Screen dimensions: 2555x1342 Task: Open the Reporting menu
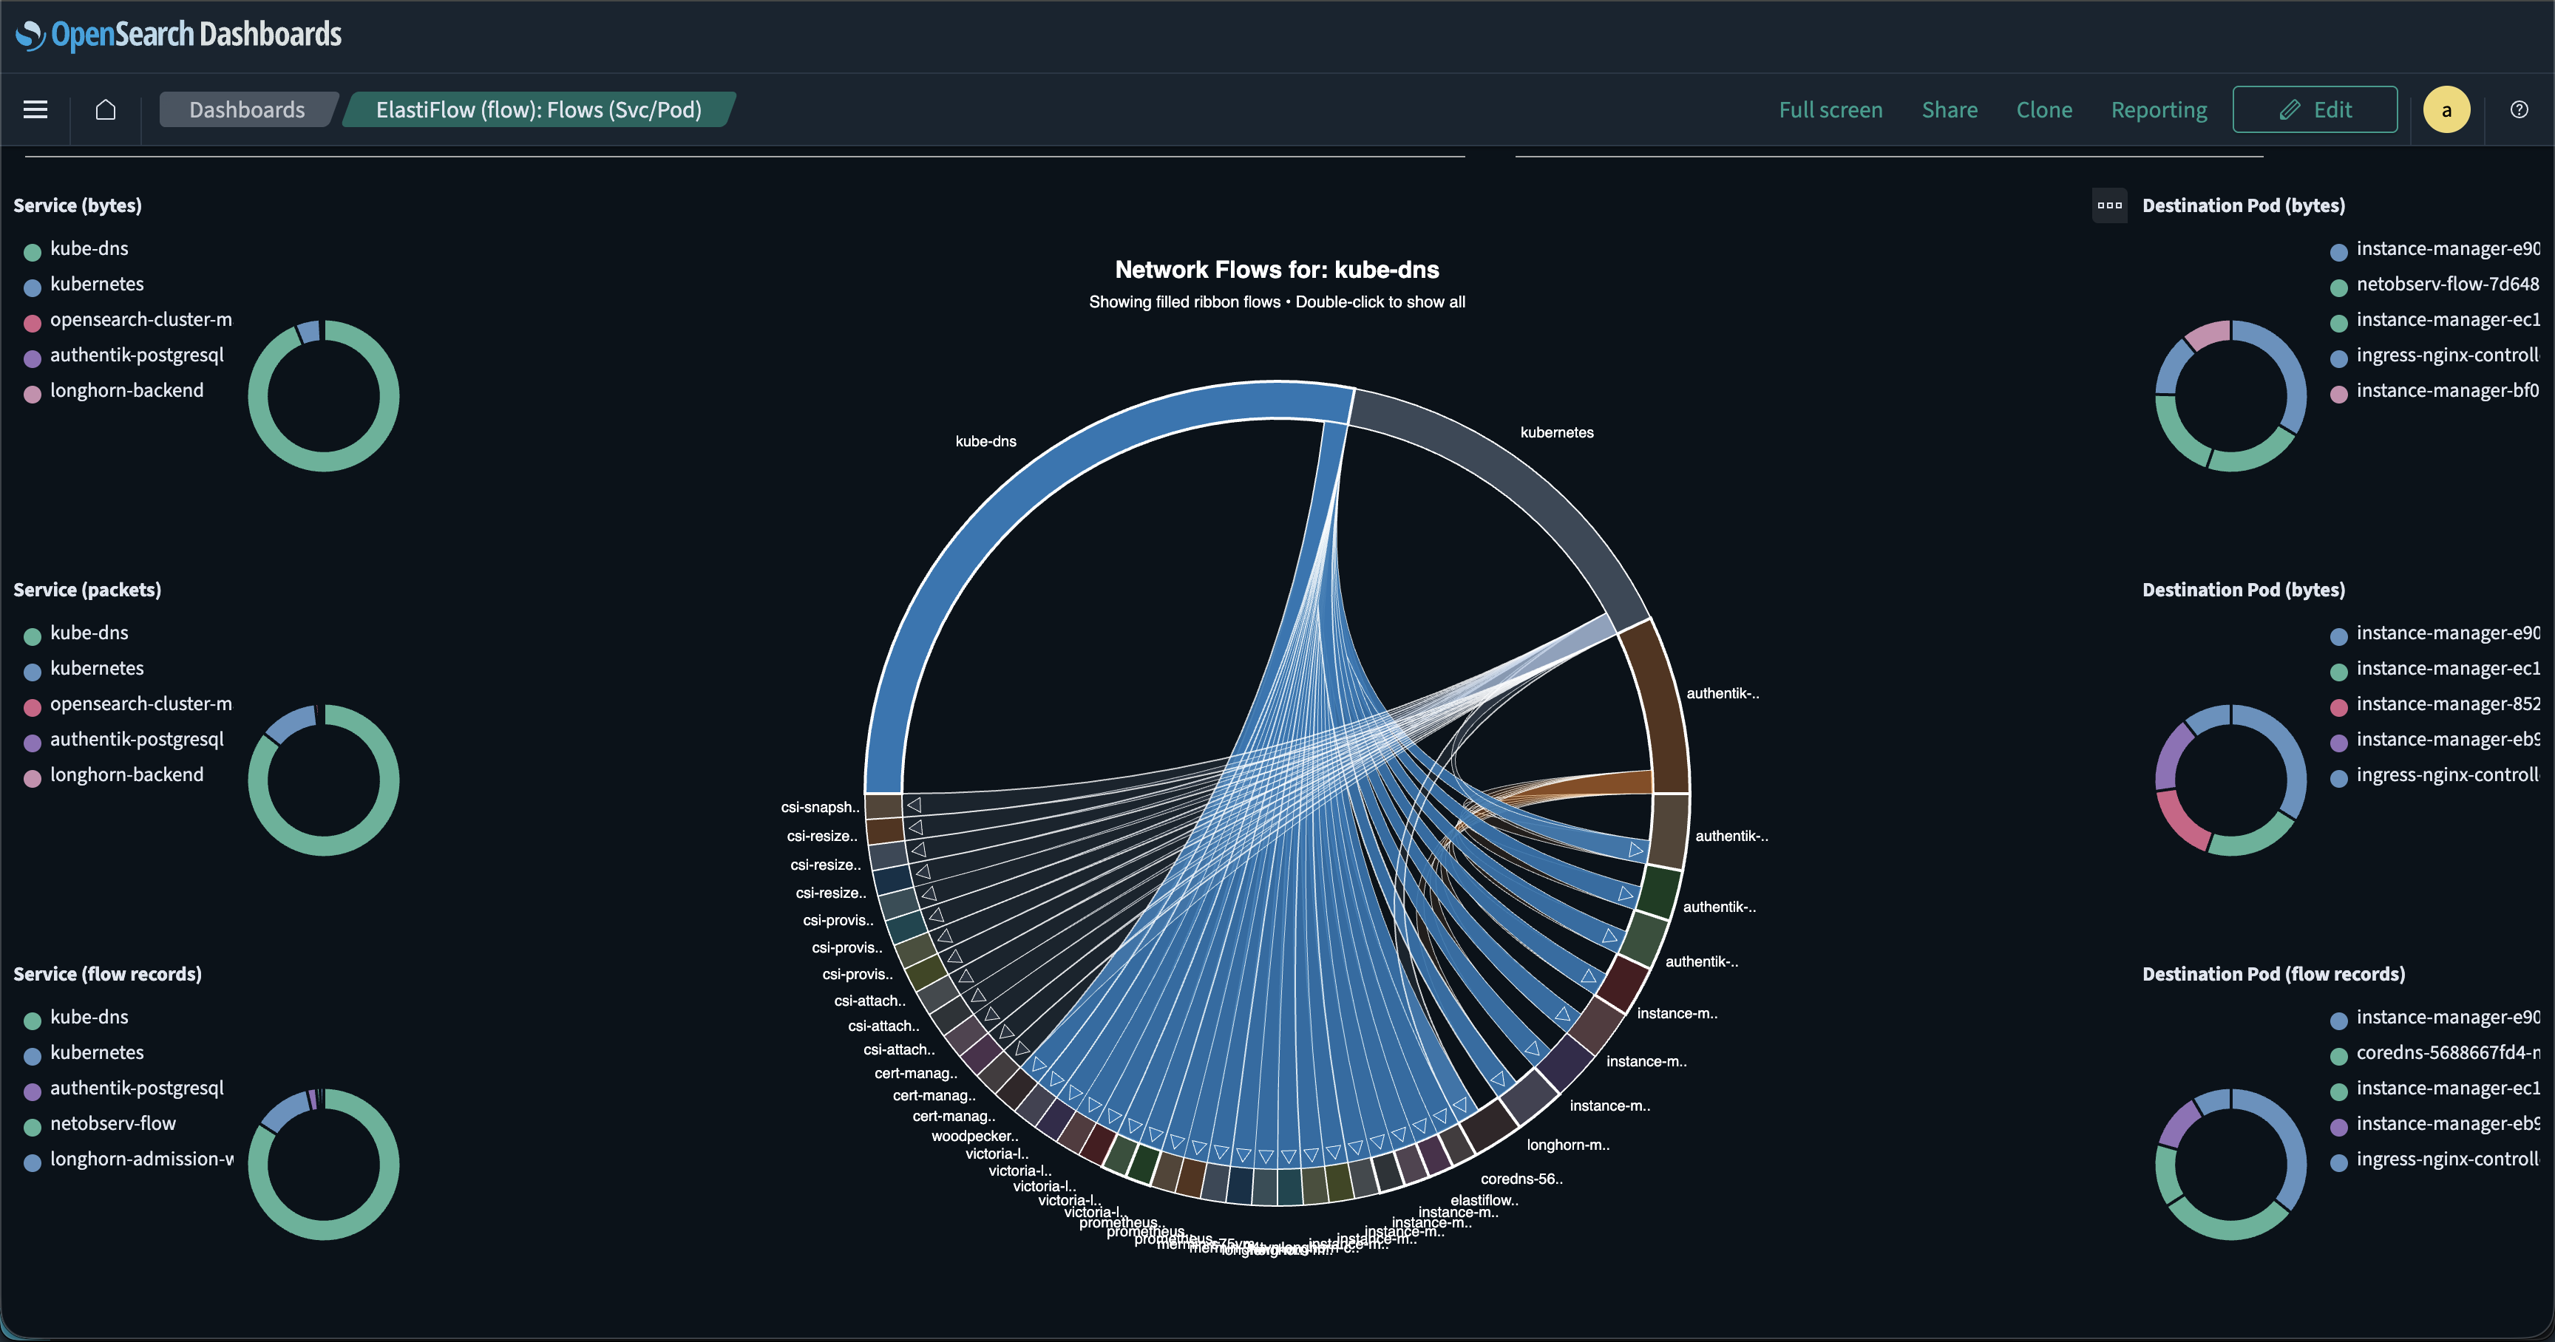pyautogui.click(x=2158, y=110)
